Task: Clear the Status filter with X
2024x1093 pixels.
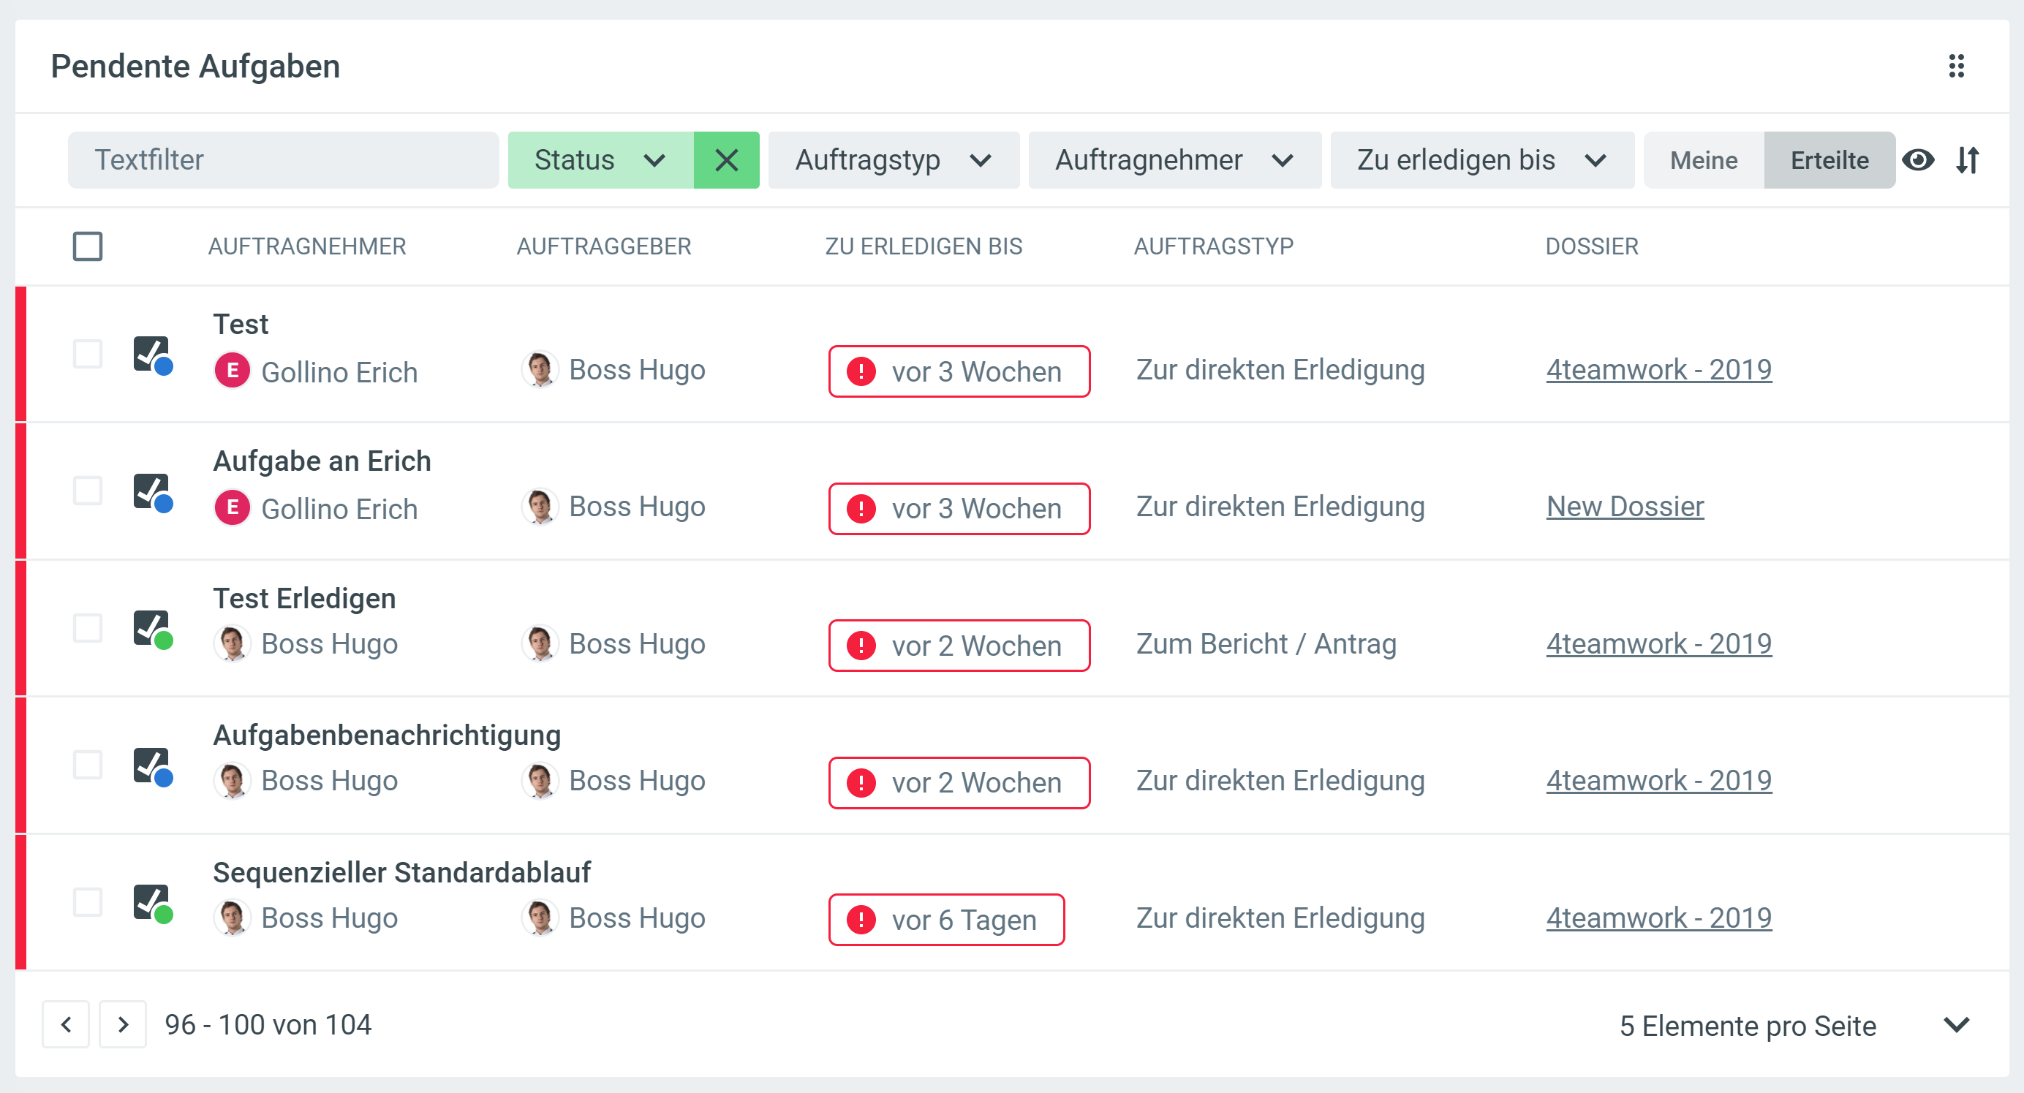Action: tap(726, 160)
